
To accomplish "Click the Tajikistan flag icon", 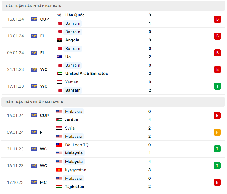I will pyautogui.click(x=59, y=187).
